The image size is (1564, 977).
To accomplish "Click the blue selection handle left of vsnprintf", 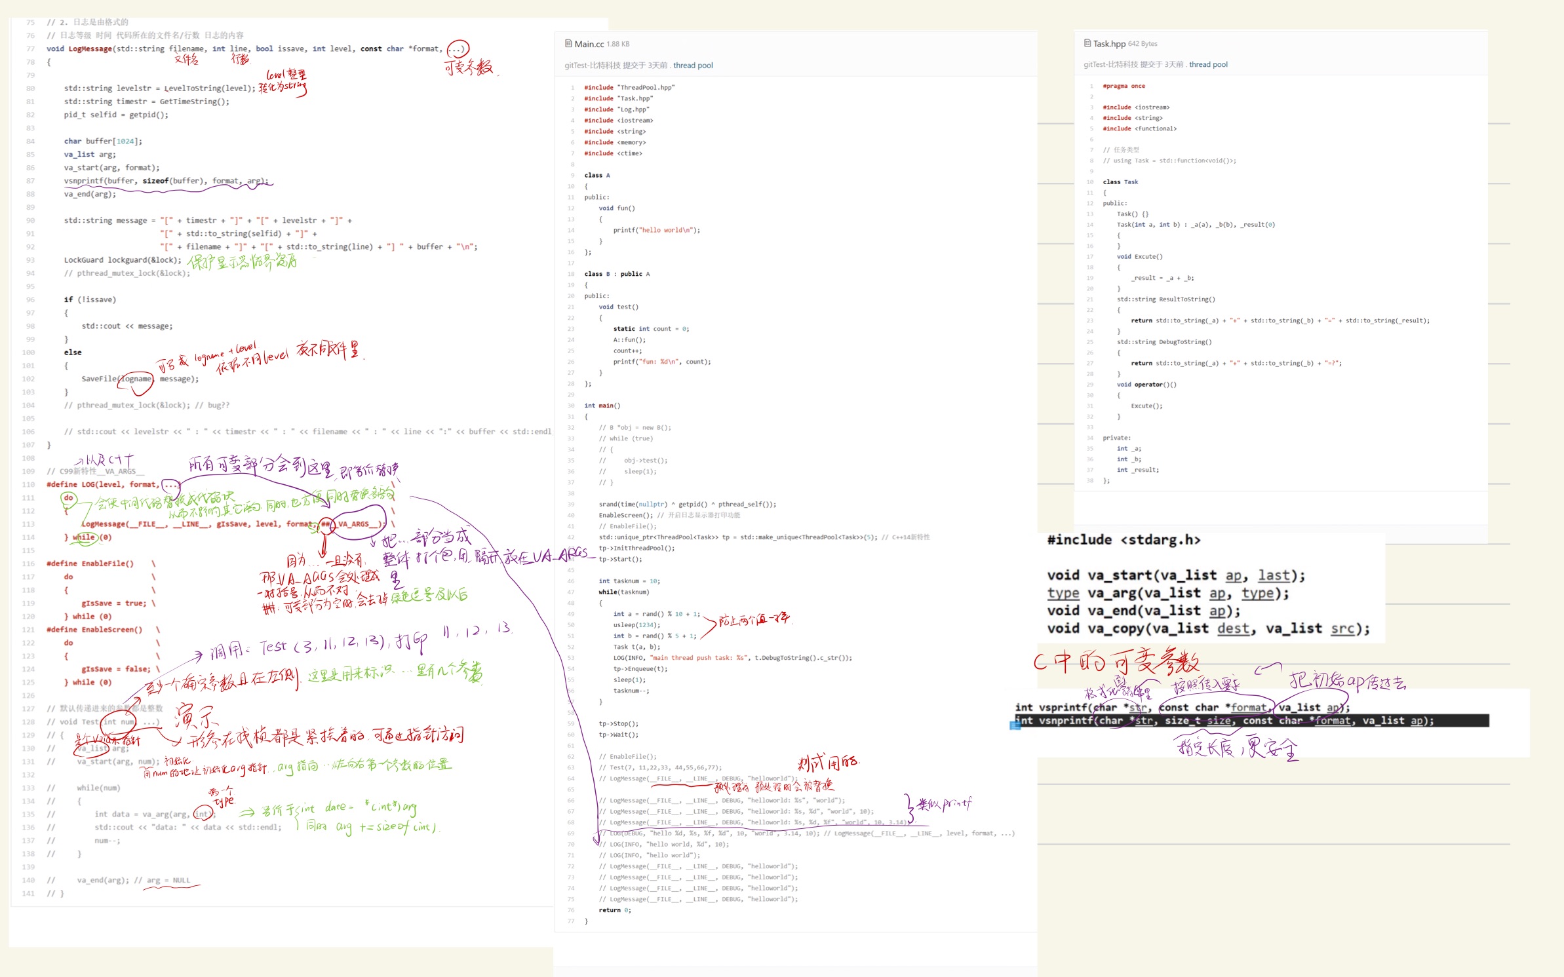I will (x=1015, y=724).
